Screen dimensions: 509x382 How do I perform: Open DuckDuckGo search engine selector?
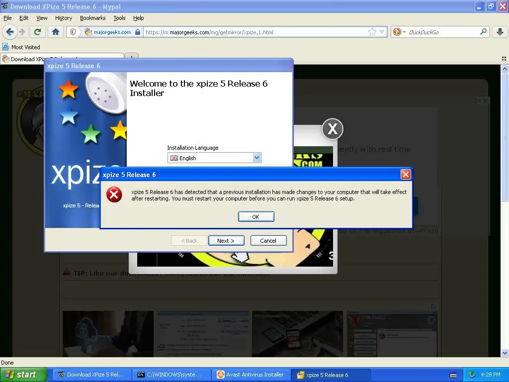pyautogui.click(x=399, y=32)
